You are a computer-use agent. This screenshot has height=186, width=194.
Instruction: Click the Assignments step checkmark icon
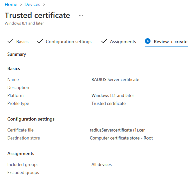104,41
